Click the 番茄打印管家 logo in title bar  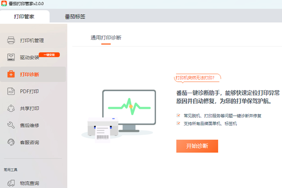4,4
